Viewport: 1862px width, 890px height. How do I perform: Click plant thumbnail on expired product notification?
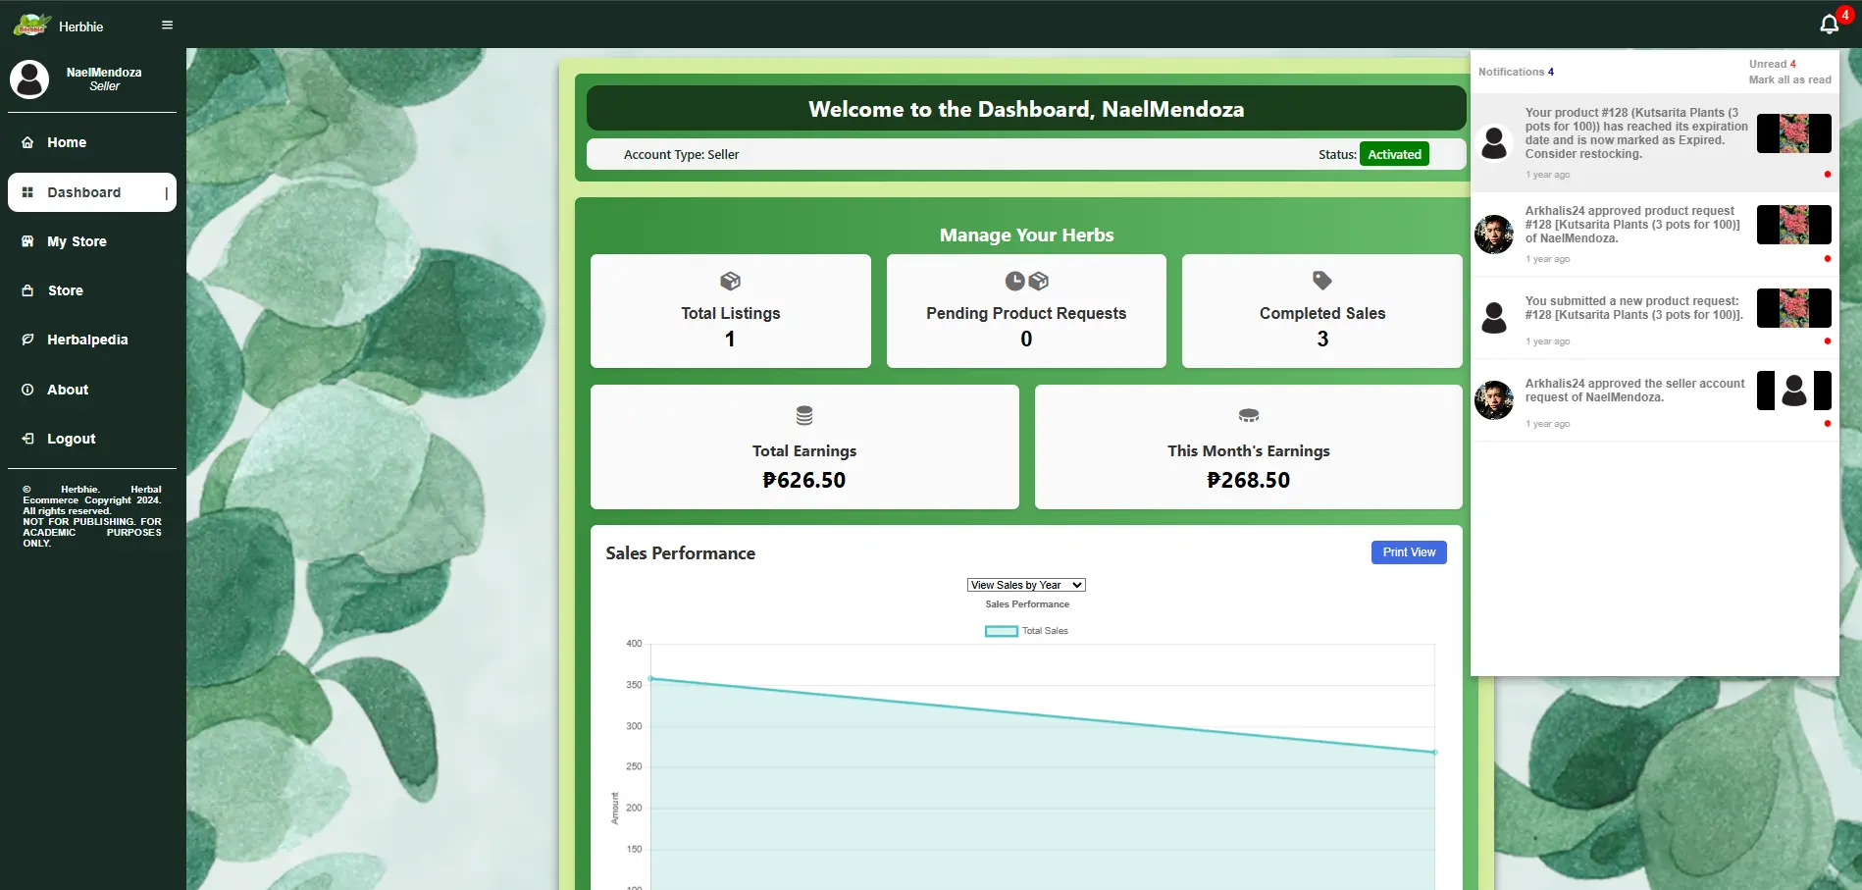tap(1793, 133)
